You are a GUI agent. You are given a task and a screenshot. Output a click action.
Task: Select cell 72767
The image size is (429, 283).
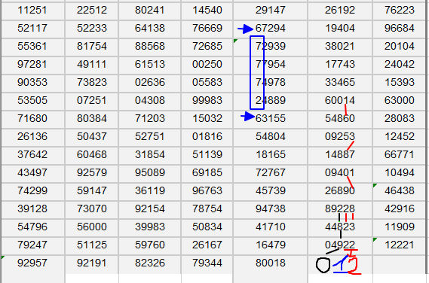tap(271, 173)
